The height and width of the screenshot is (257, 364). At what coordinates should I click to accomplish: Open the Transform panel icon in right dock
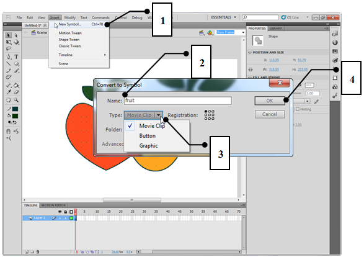click(335, 78)
